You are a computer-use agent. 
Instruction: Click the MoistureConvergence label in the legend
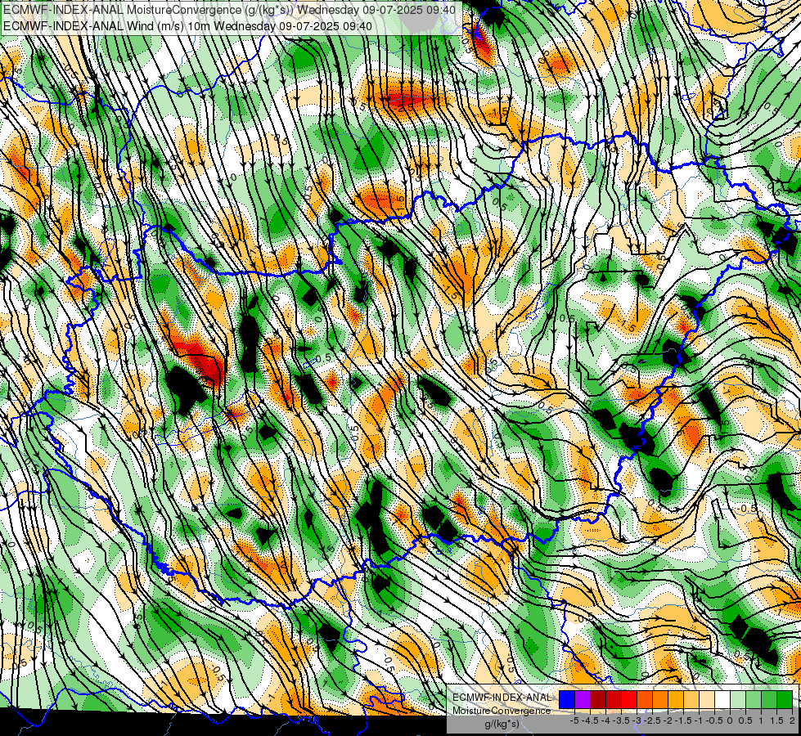click(x=502, y=711)
